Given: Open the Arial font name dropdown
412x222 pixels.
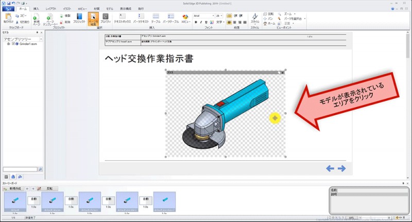Looking at the screenshot, I should point(212,16).
